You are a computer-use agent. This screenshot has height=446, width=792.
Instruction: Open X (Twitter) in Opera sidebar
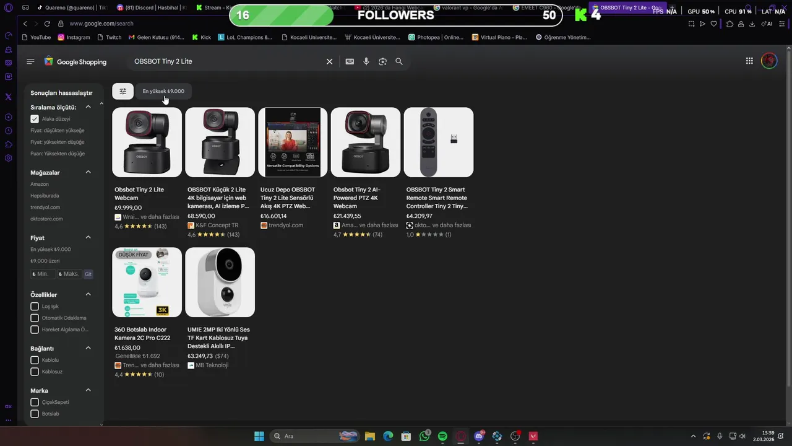pyautogui.click(x=8, y=97)
